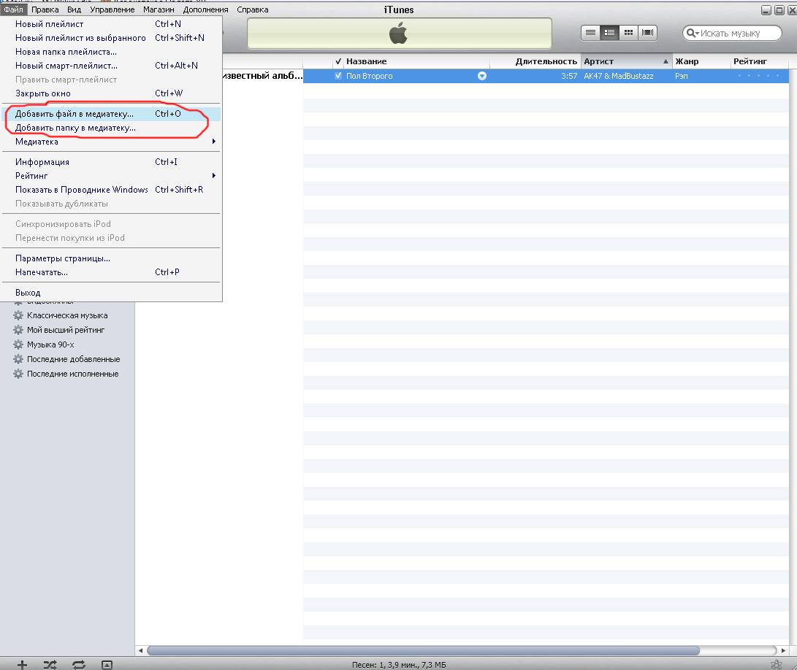Open the Вид menu

click(75, 9)
